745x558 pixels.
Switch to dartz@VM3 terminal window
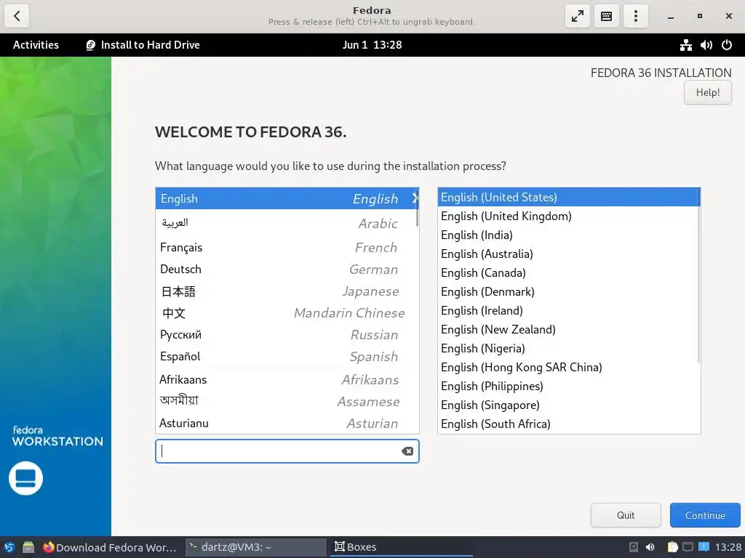pyautogui.click(x=255, y=547)
